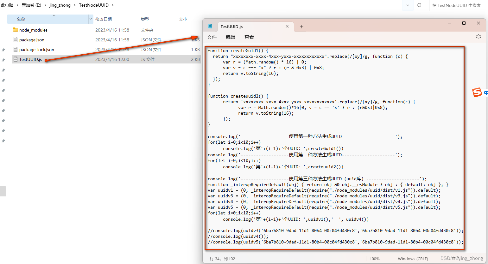Open Notepad settings gear icon
This screenshot has height=264, width=488.
(x=478, y=37)
